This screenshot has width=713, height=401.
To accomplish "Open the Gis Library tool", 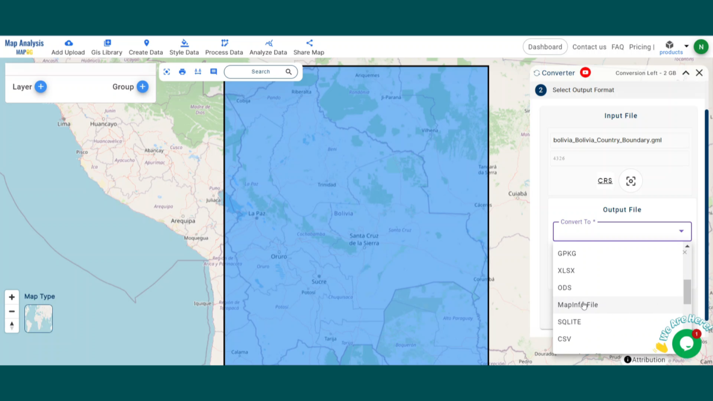I will point(107,46).
